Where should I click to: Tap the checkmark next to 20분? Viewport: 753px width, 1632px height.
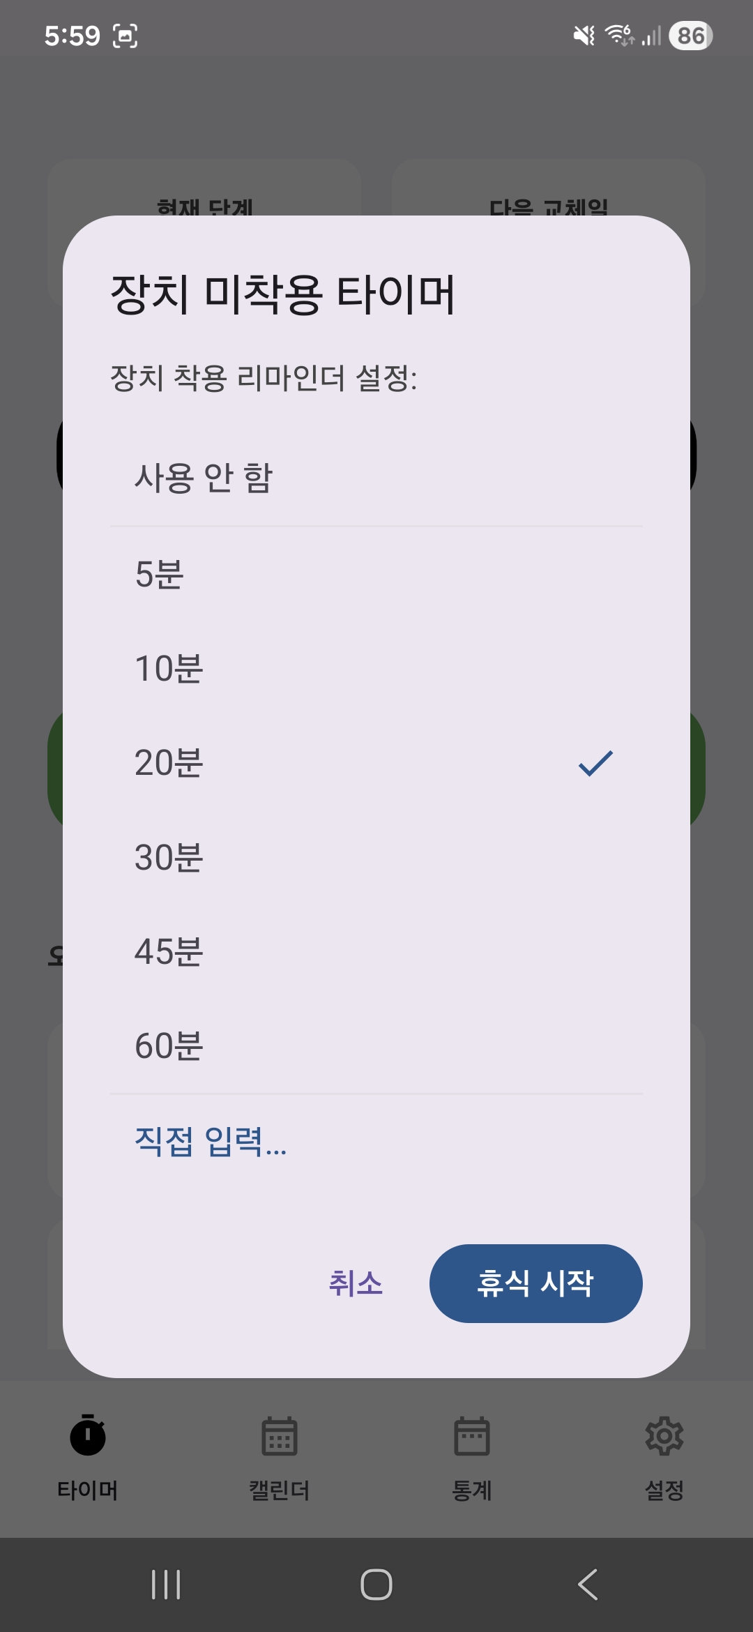tap(594, 764)
